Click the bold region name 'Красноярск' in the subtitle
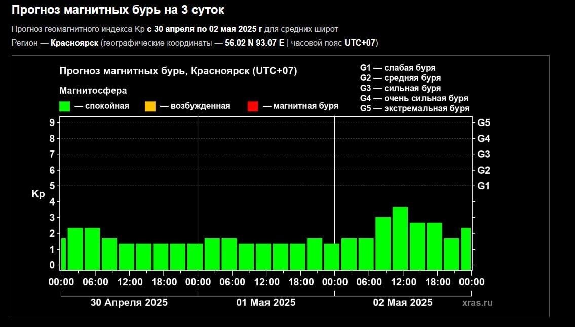This screenshot has width=575, height=327. pos(74,43)
